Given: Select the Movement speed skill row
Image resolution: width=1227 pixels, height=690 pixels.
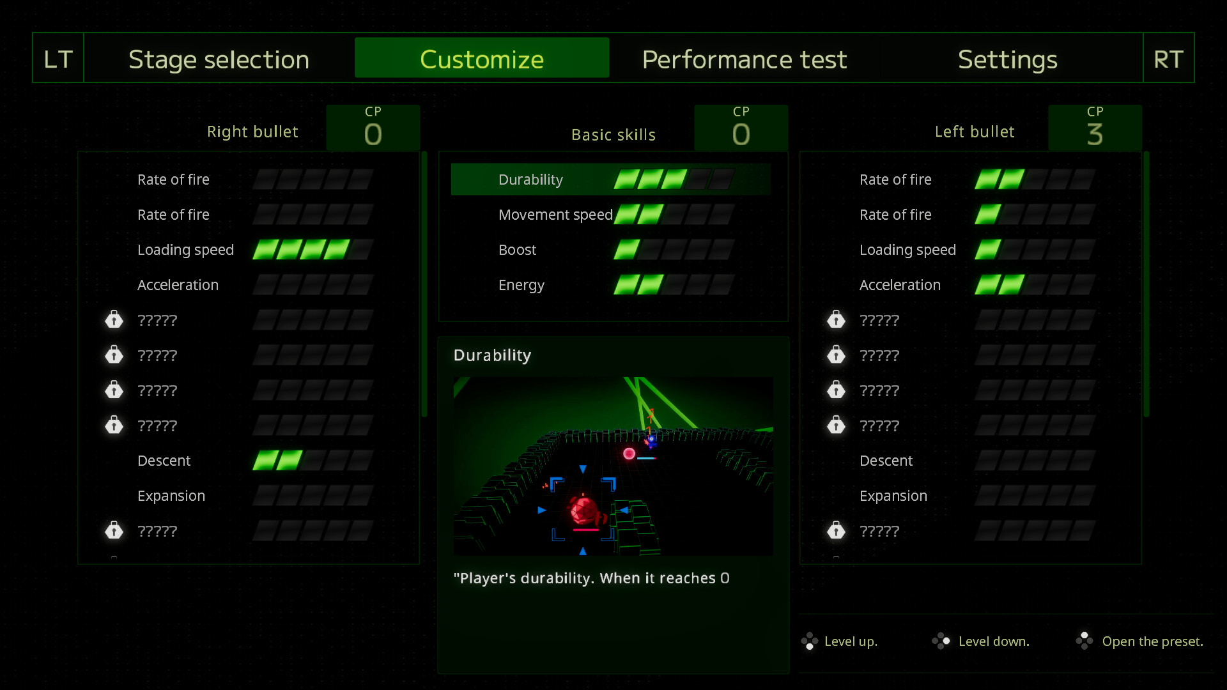Looking at the screenshot, I should click(555, 215).
